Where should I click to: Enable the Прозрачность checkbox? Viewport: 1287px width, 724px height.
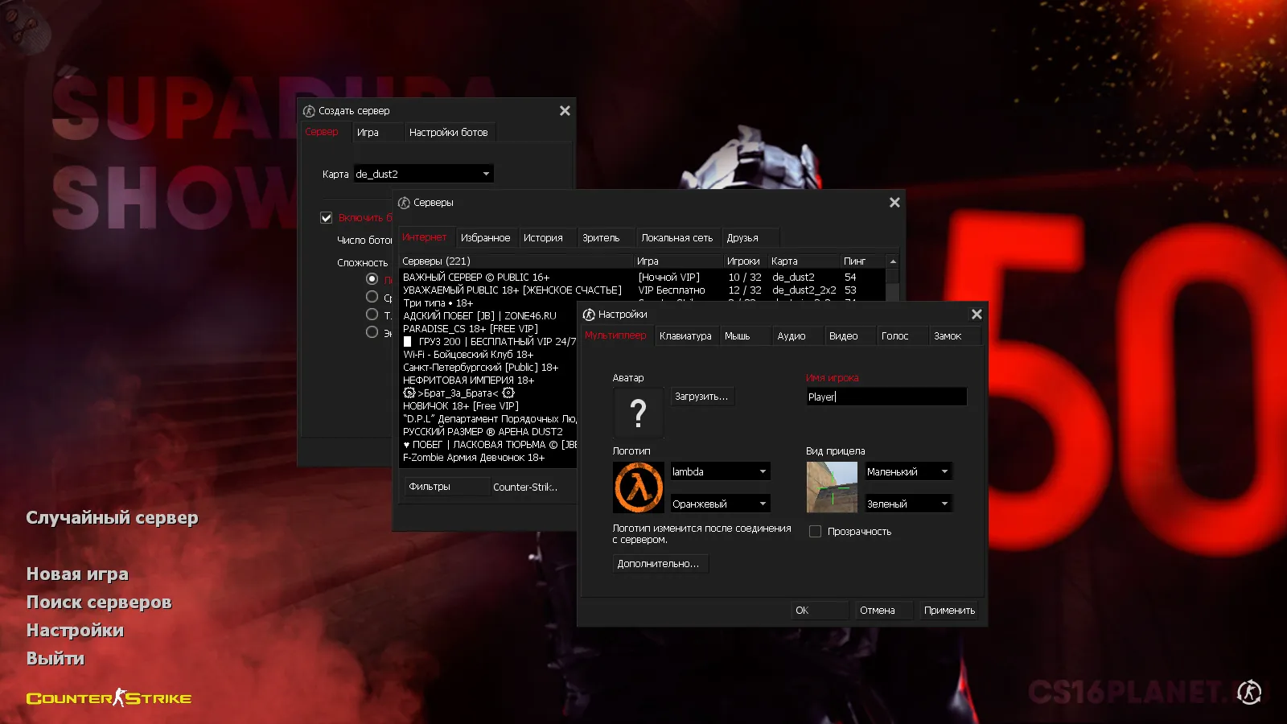pos(815,531)
